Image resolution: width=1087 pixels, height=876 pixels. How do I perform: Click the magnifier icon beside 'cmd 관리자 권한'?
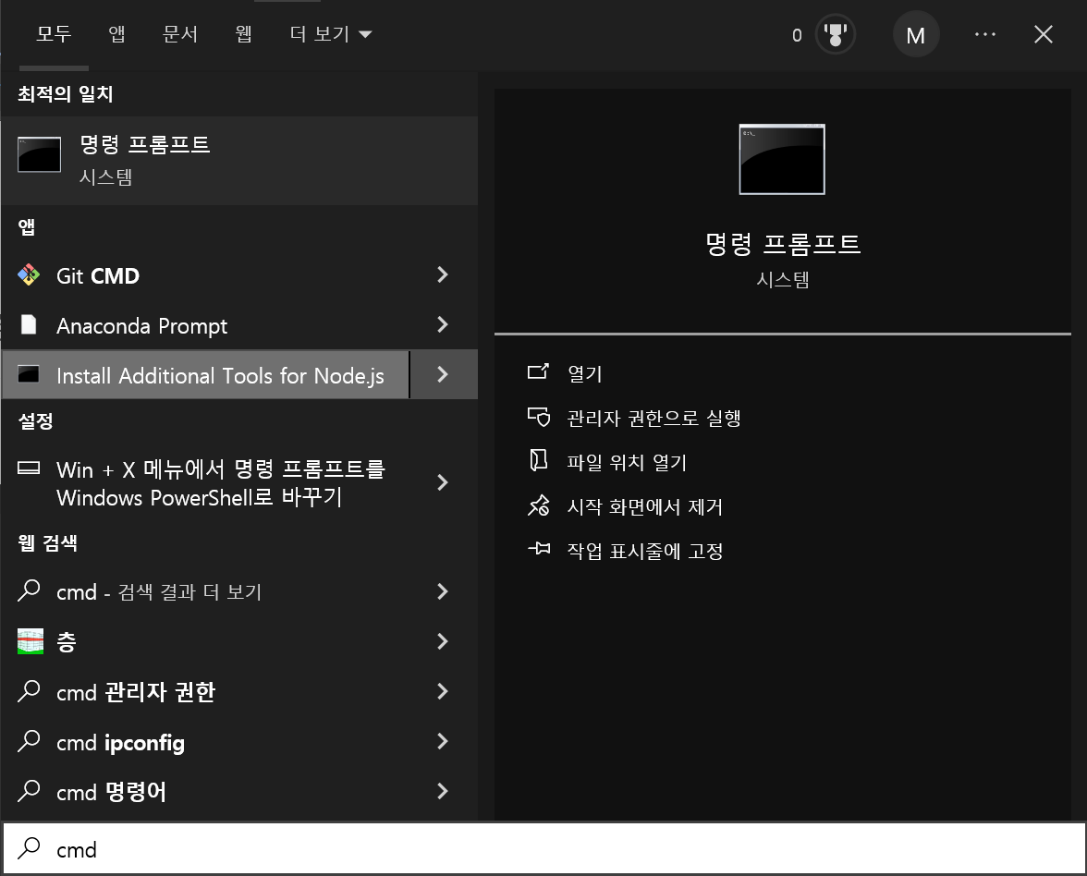(x=29, y=691)
